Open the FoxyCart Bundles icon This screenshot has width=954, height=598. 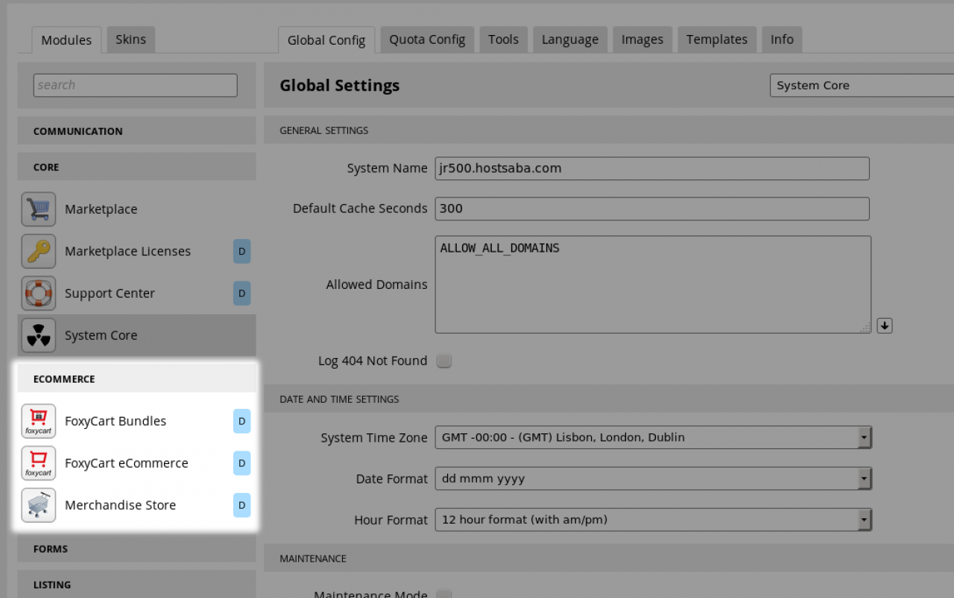point(38,422)
